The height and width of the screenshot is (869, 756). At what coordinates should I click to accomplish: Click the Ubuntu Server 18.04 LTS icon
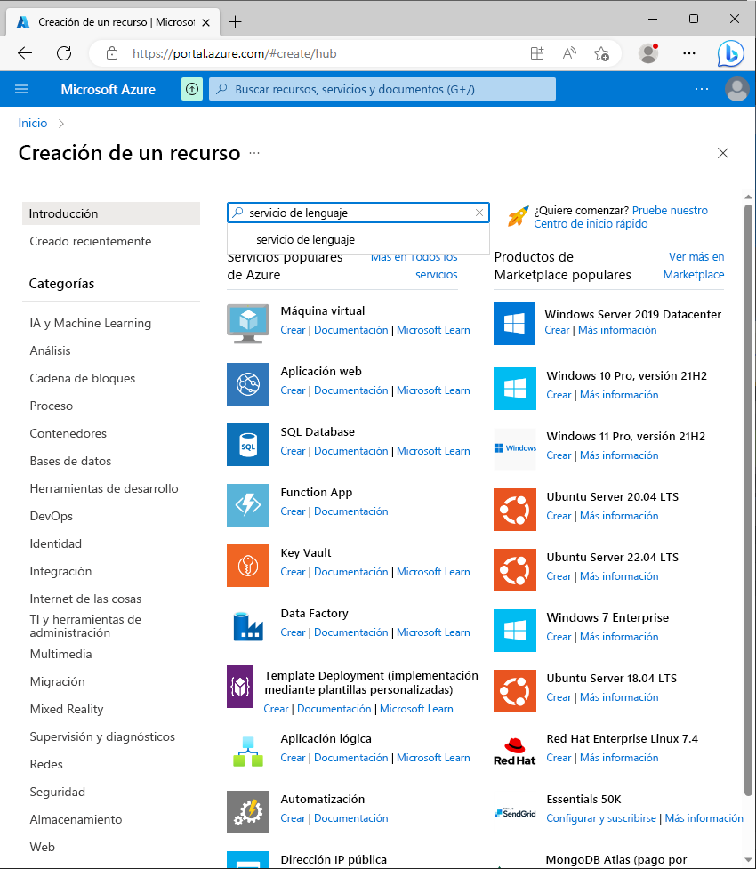[x=514, y=690]
